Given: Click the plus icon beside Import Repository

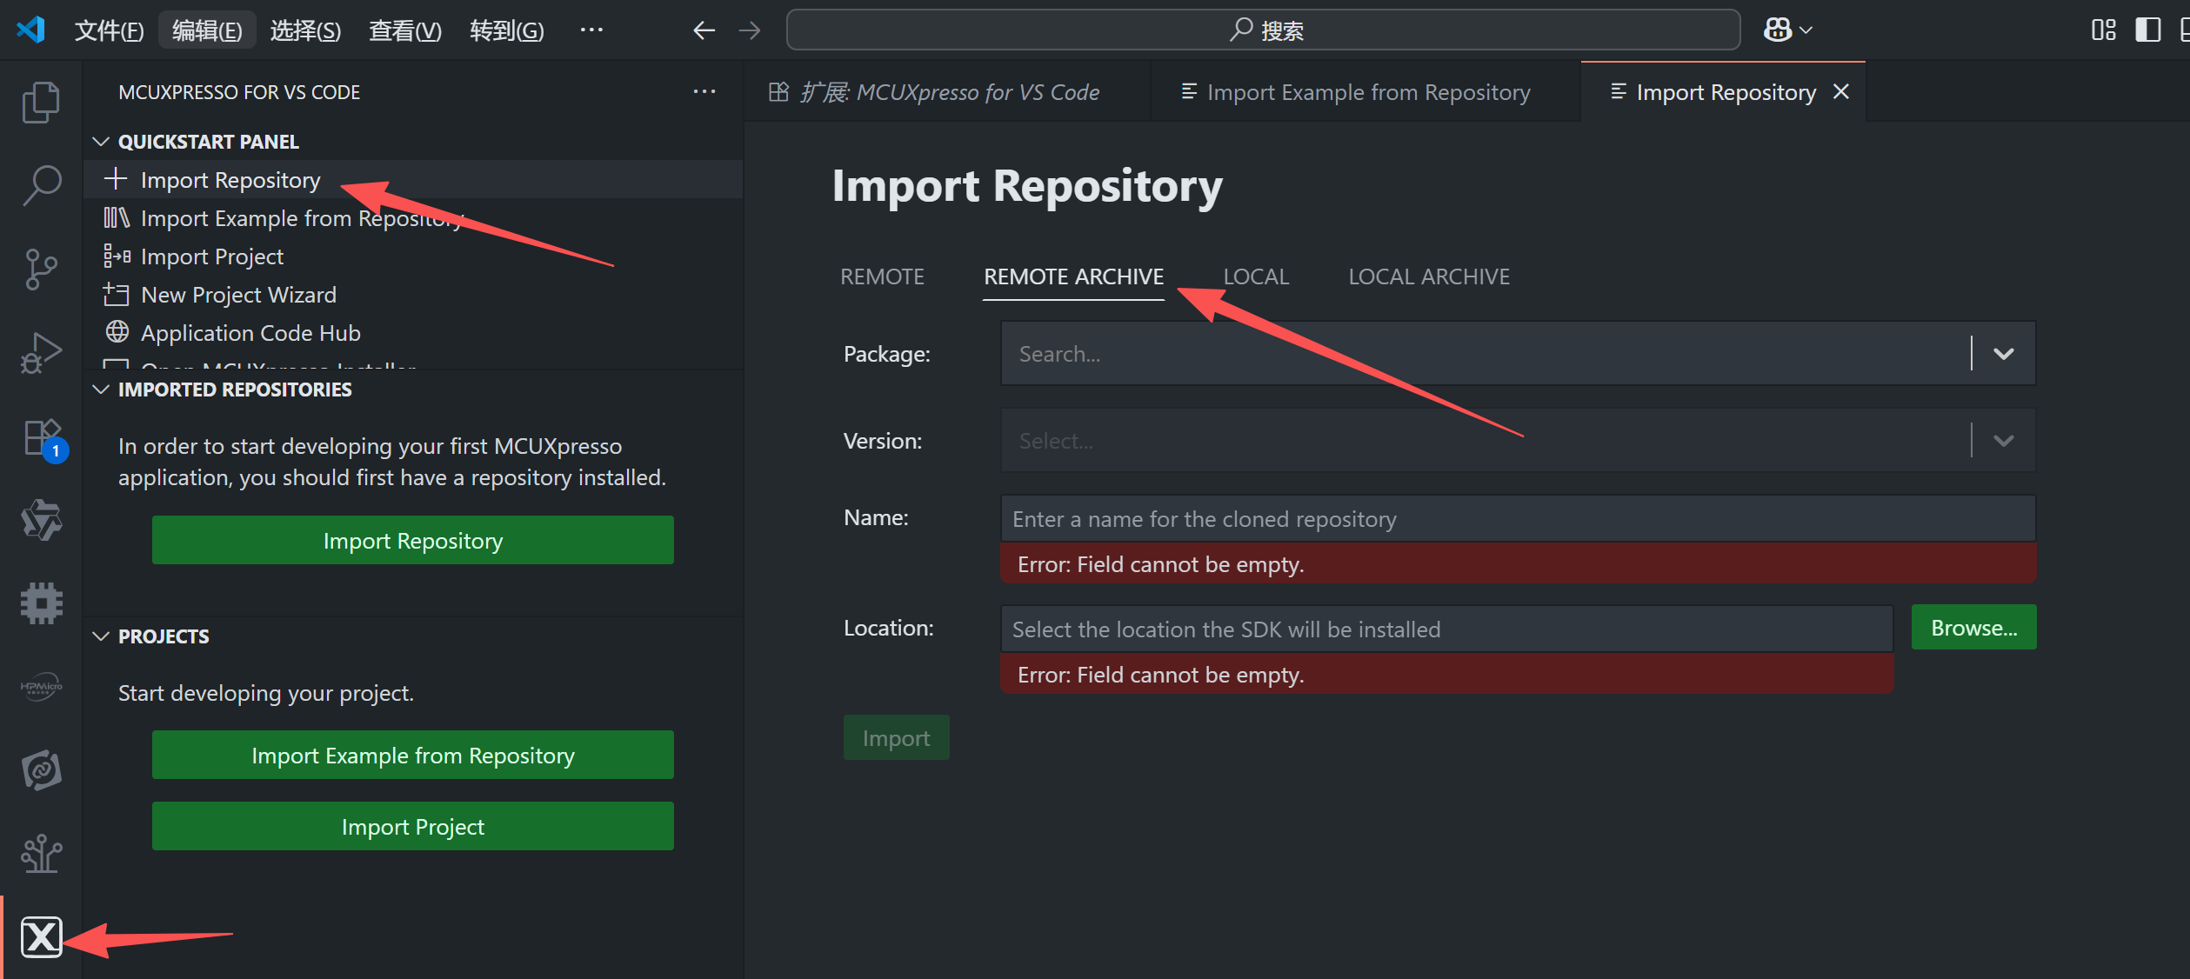Looking at the screenshot, I should [116, 179].
